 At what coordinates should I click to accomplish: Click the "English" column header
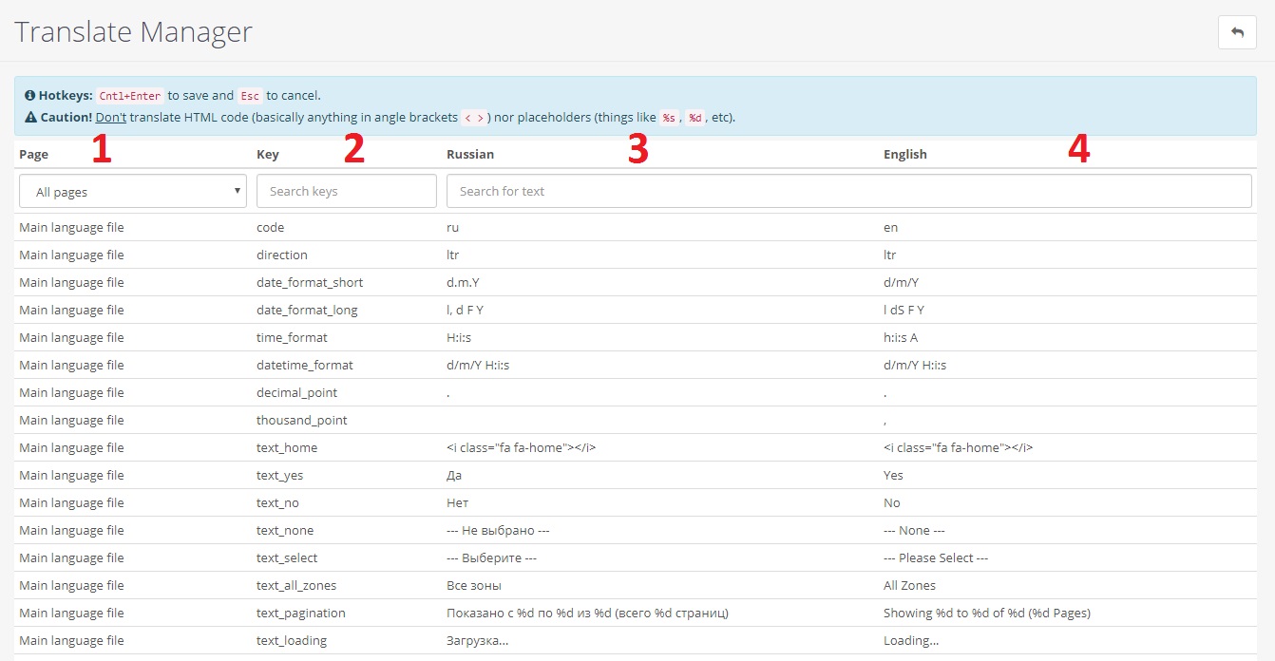904,155
